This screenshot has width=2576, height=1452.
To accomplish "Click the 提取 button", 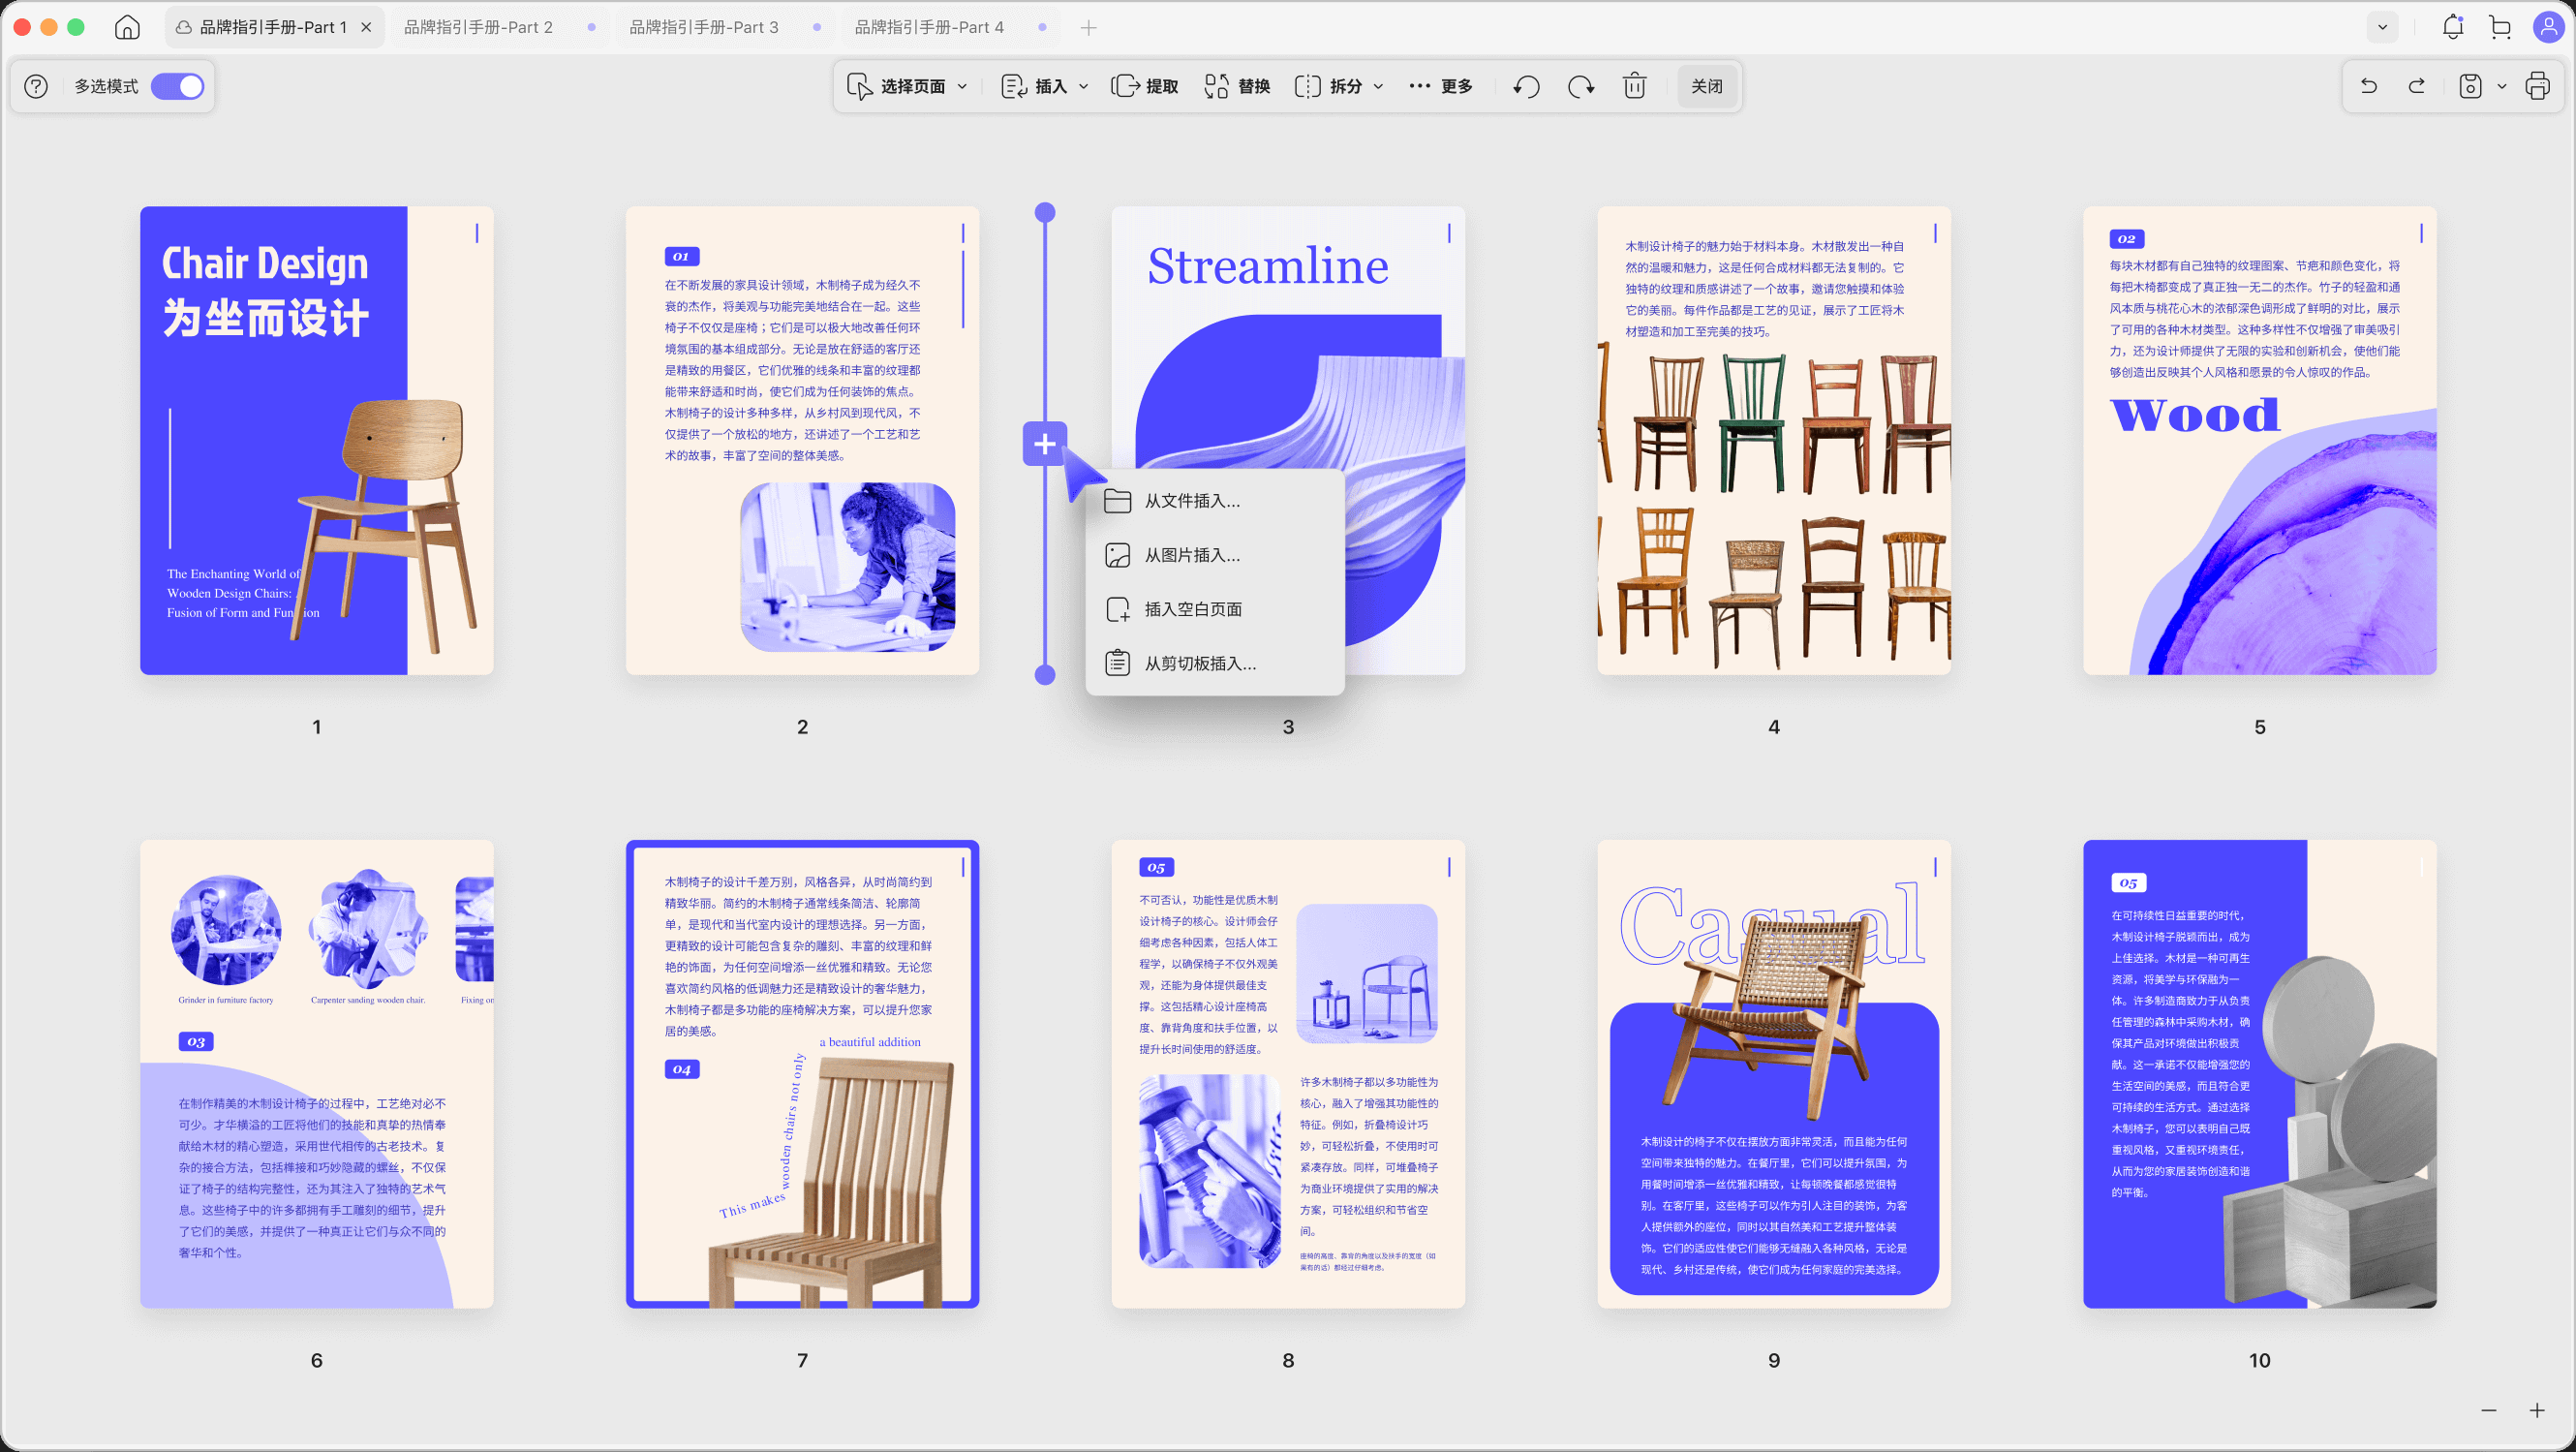I will click(1145, 87).
